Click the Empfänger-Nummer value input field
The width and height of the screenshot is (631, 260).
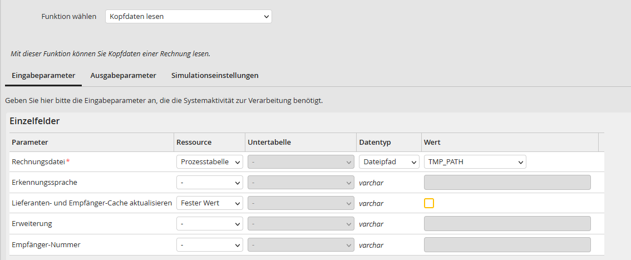point(507,244)
